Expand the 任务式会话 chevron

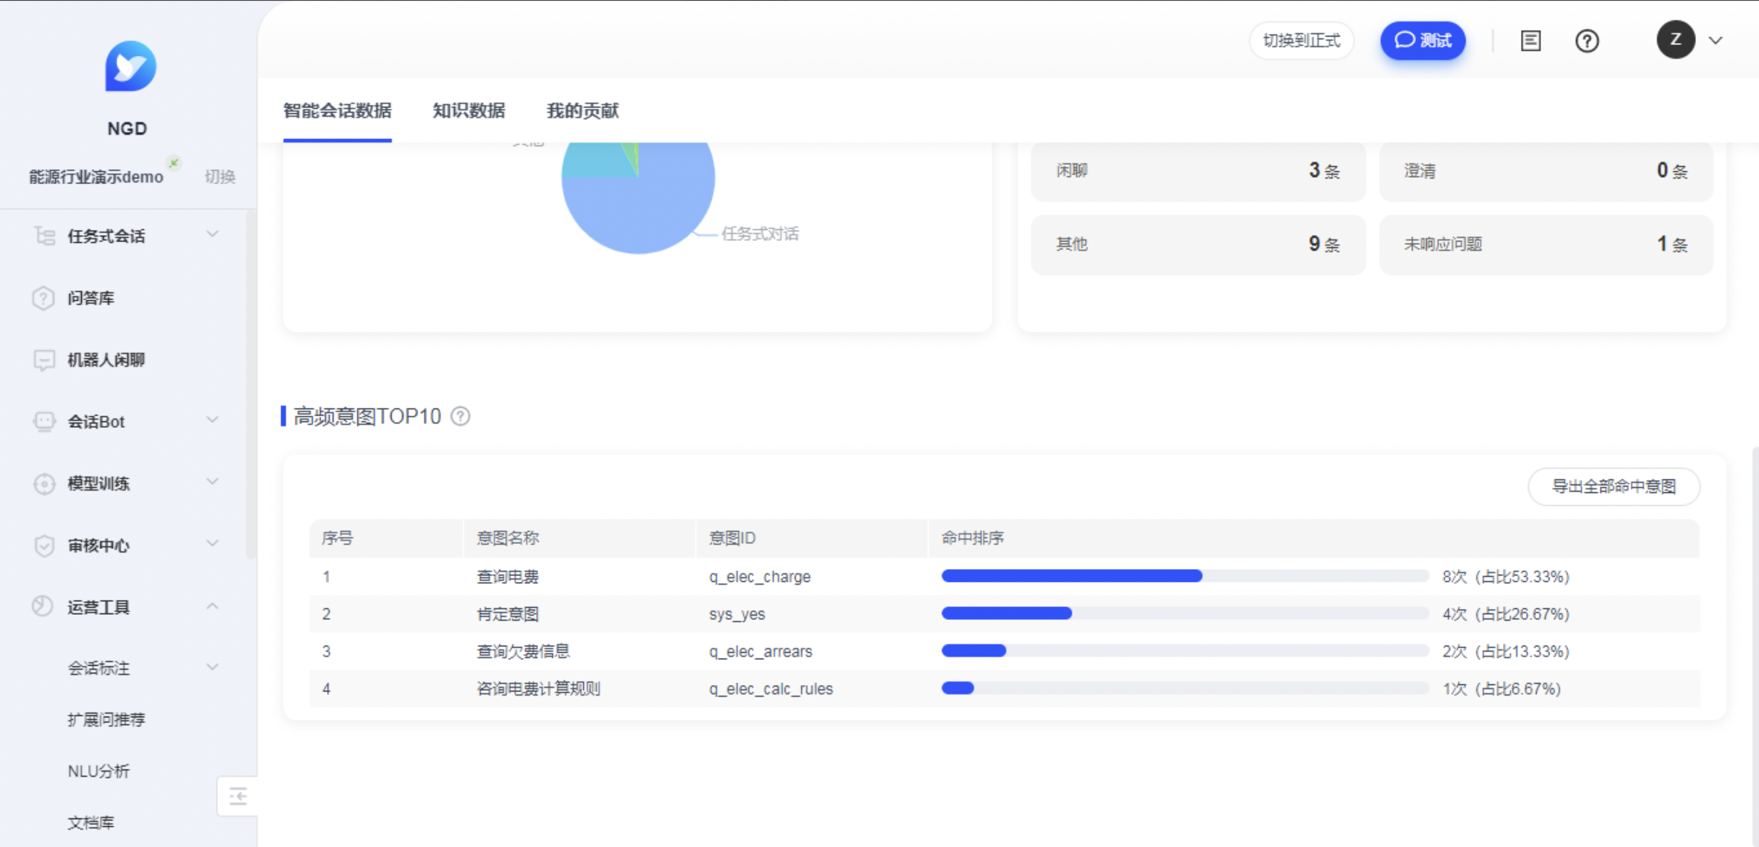click(212, 234)
